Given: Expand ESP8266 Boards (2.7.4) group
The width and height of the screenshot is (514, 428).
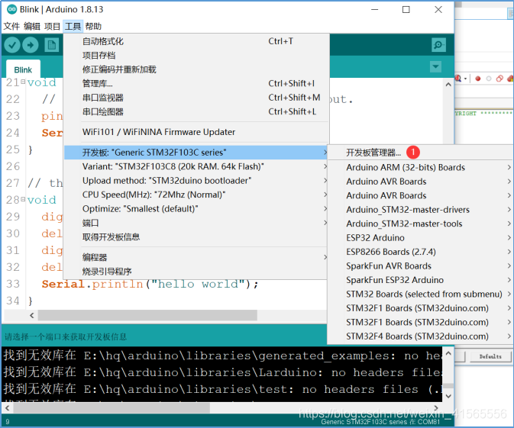Looking at the screenshot, I should point(420,252).
